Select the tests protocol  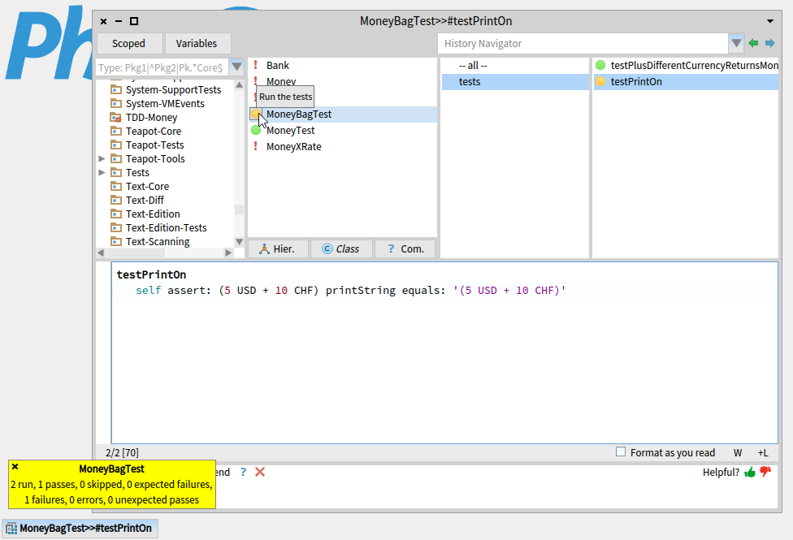click(515, 81)
